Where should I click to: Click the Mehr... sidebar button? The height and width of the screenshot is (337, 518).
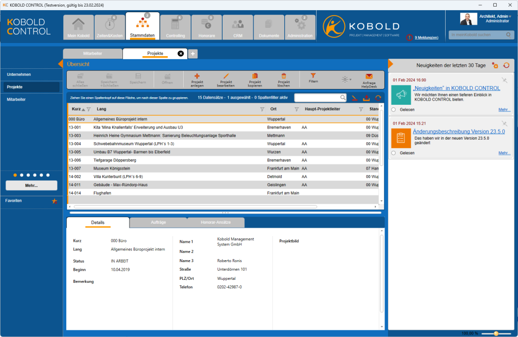(31, 185)
